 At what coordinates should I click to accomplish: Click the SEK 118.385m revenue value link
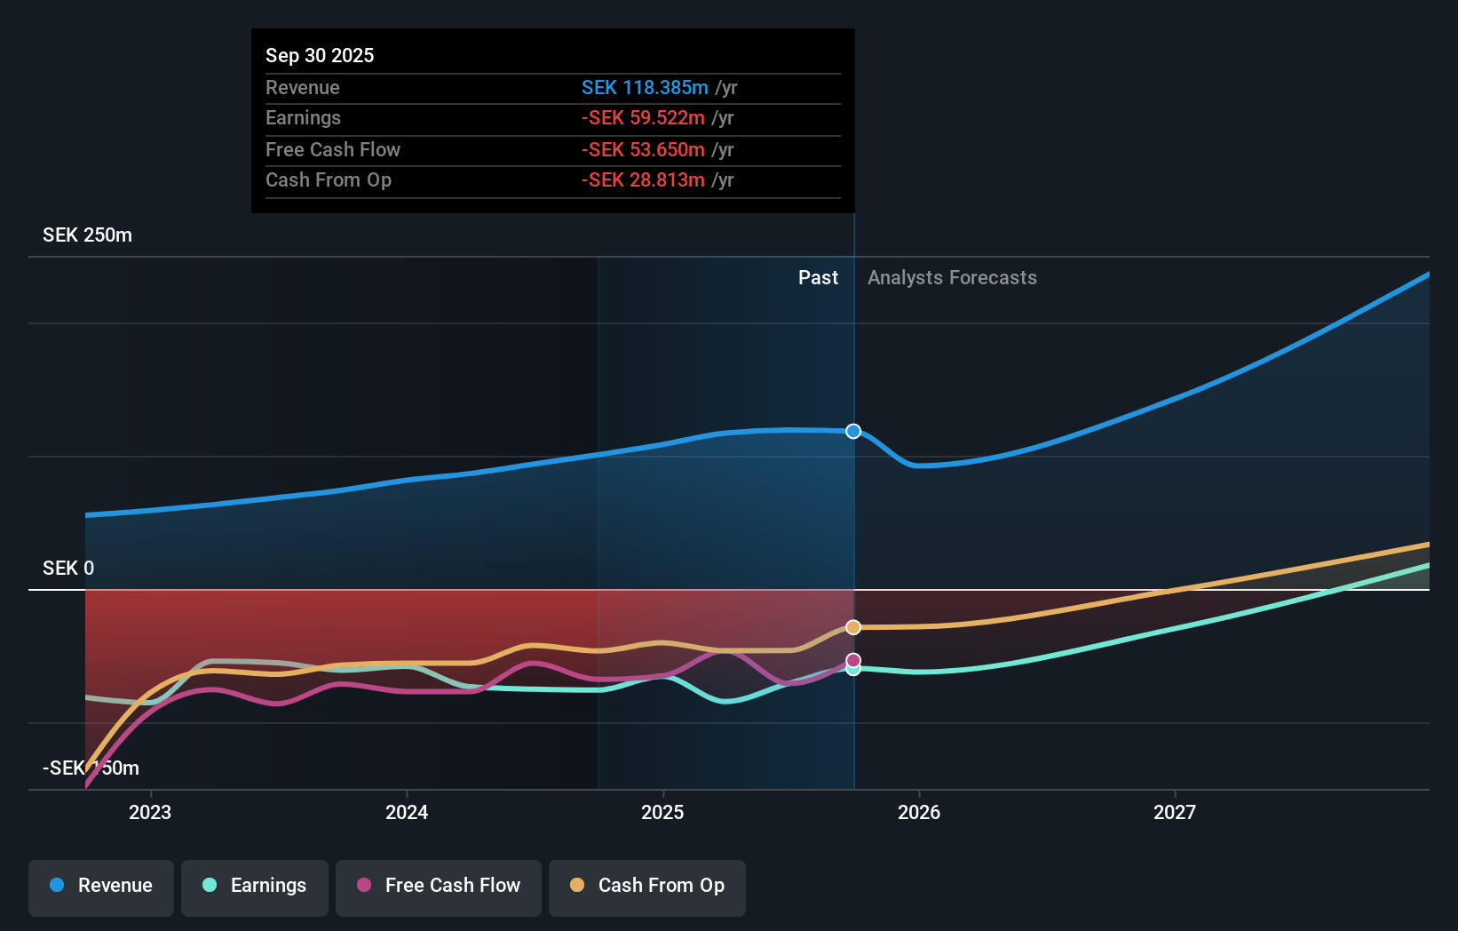coord(646,87)
